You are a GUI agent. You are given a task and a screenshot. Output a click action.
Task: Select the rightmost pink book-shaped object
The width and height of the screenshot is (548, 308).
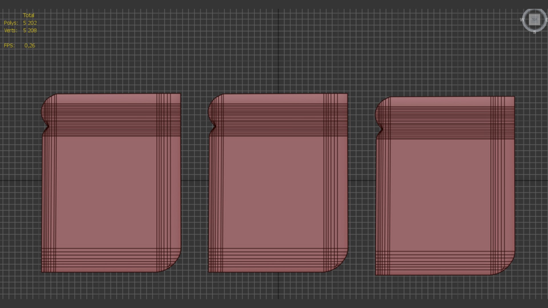tap(445, 186)
